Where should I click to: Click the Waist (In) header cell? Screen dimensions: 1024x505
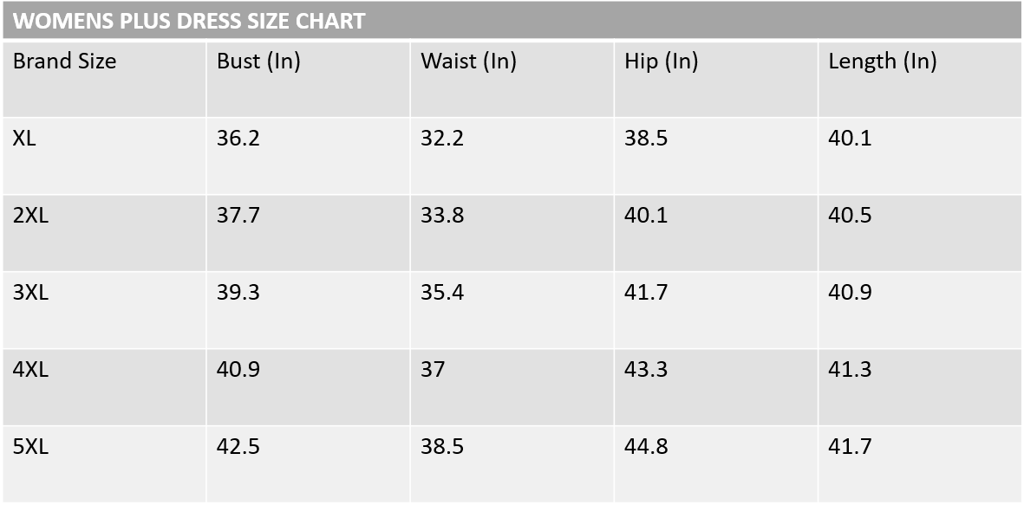468,62
